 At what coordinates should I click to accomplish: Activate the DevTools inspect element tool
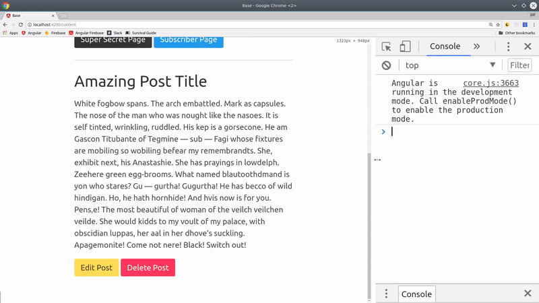pos(387,46)
